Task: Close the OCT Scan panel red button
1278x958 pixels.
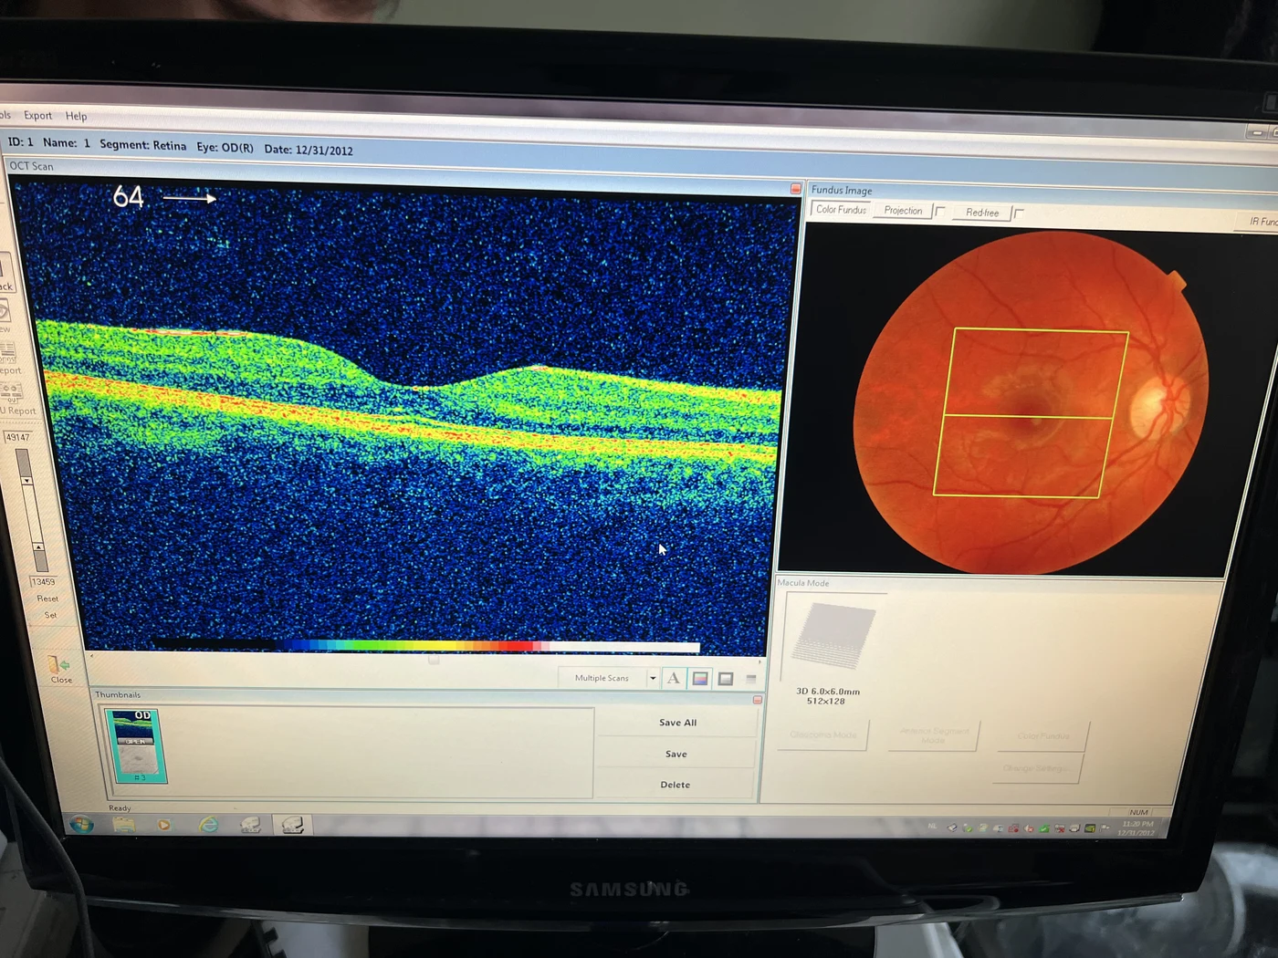Action: click(x=795, y=189)
